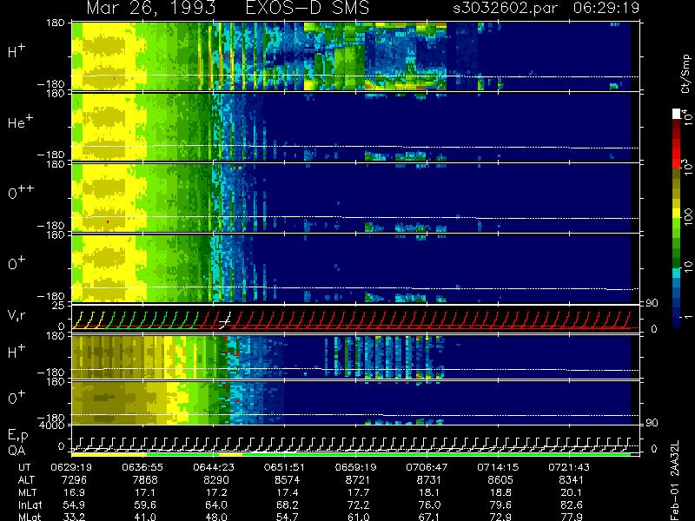Click InLat value '79.6'
Viewport: 695px width, 521px height.
[x=500, y=505]
